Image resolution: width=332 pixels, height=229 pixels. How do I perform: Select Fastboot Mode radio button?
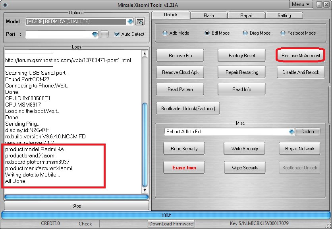283,33
